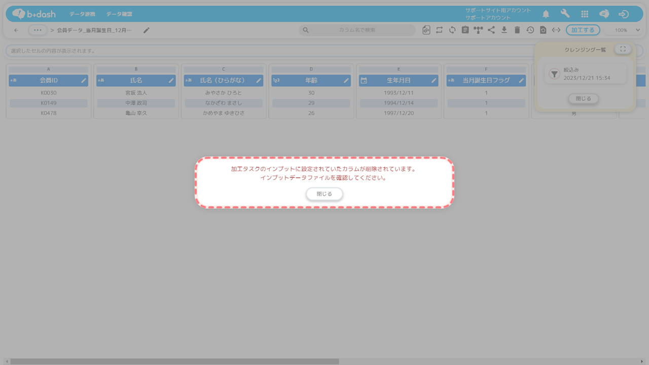This screenshot has height=365, width=649.
Task: Click the logout arrow icon
Action: (624, 14)
